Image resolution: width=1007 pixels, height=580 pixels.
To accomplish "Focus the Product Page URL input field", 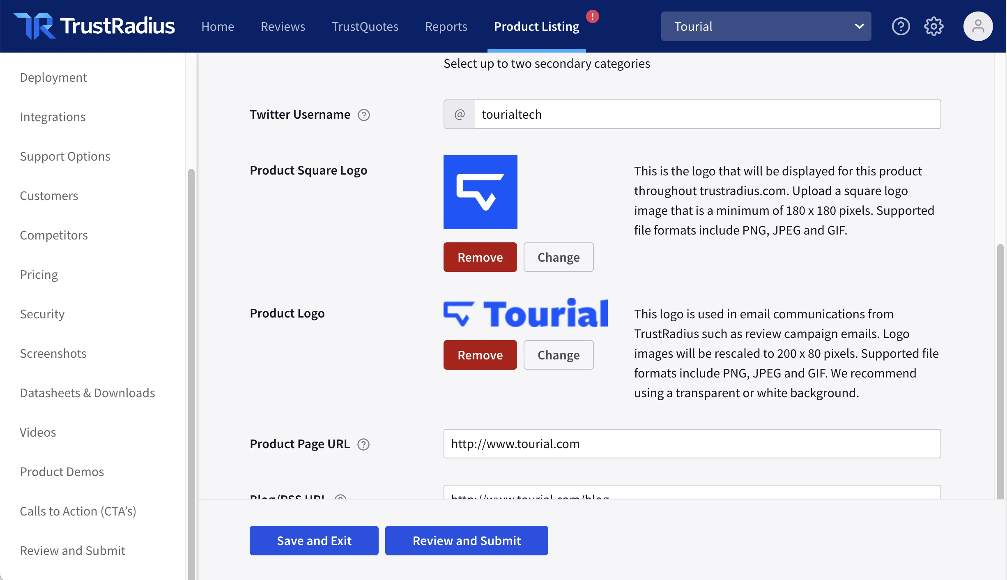I will tap(692, 444).
